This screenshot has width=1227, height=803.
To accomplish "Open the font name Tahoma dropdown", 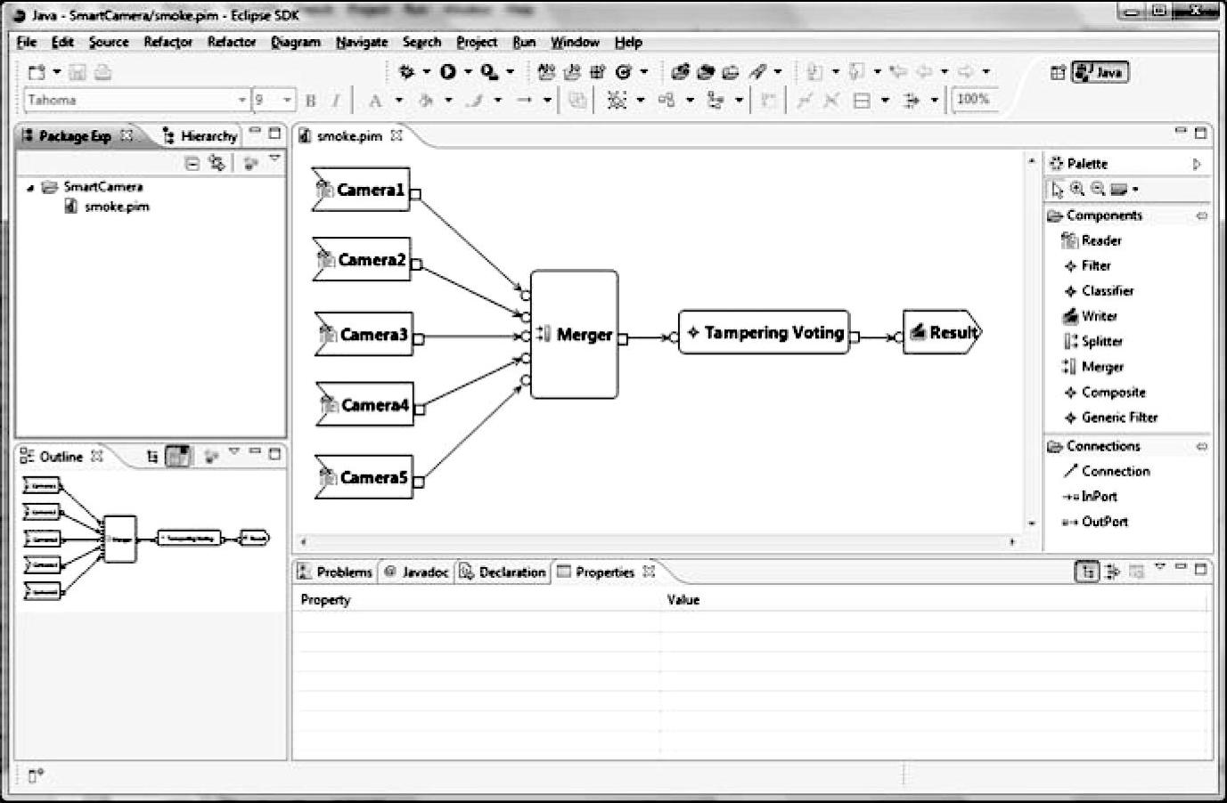I will pyautogui.click(x=241, y=101).
